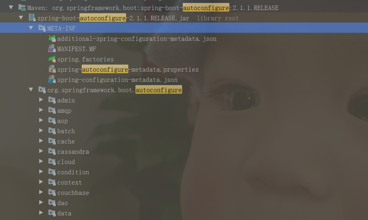The height and width of the screenshot is (220, 368).
Task: Expand the batch package arrow
Action: (x=41, y=130)
